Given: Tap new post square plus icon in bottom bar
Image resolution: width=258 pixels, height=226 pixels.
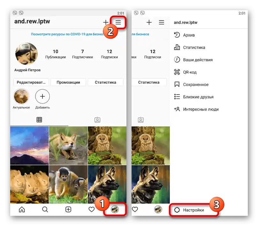Looking at the screenshot, I should click(x=68, y=209).
